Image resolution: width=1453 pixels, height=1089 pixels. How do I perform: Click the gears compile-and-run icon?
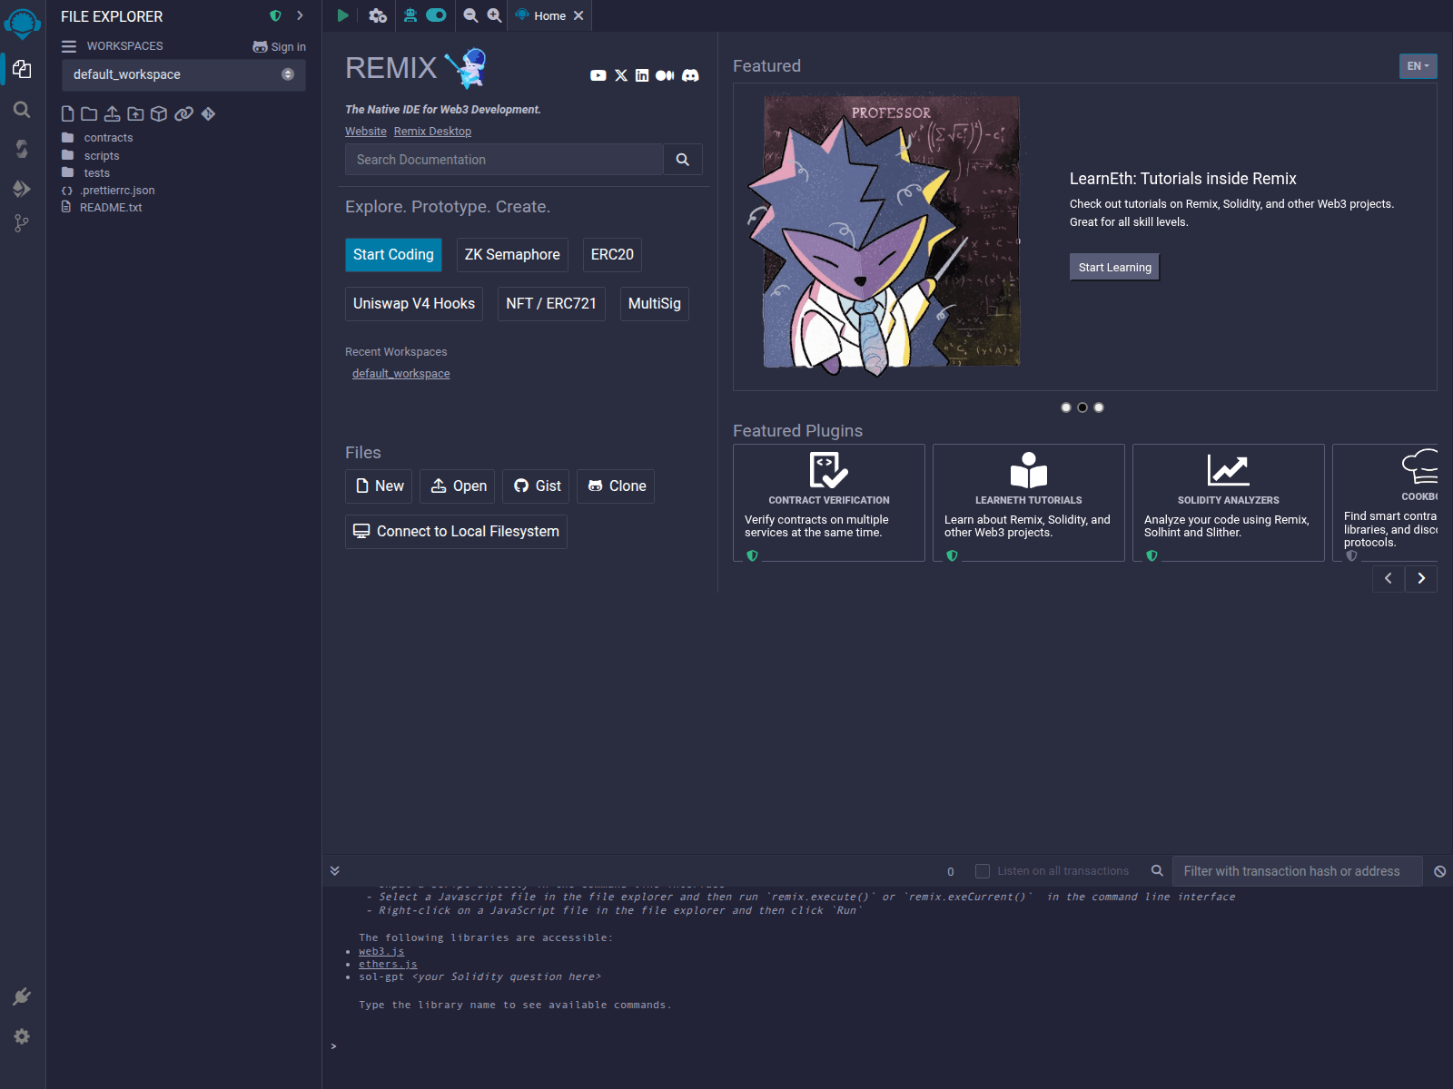378,15
